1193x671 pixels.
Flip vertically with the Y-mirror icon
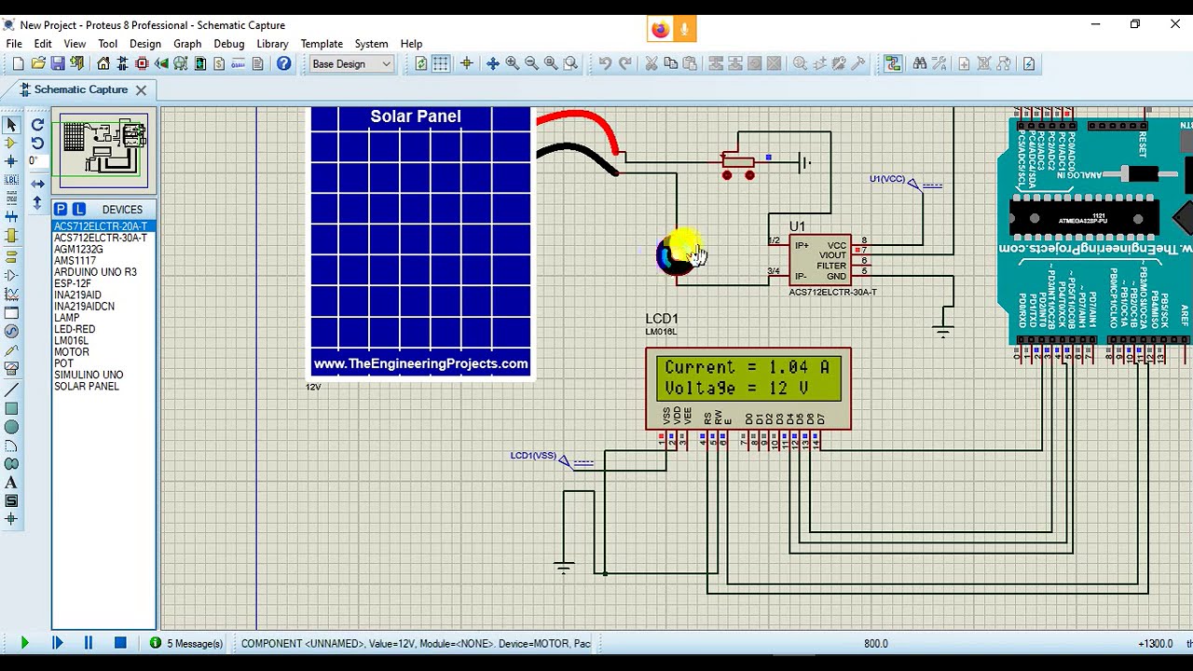37,202
